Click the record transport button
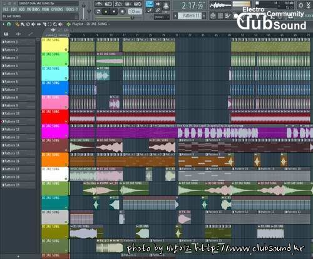 click(122, 11)
